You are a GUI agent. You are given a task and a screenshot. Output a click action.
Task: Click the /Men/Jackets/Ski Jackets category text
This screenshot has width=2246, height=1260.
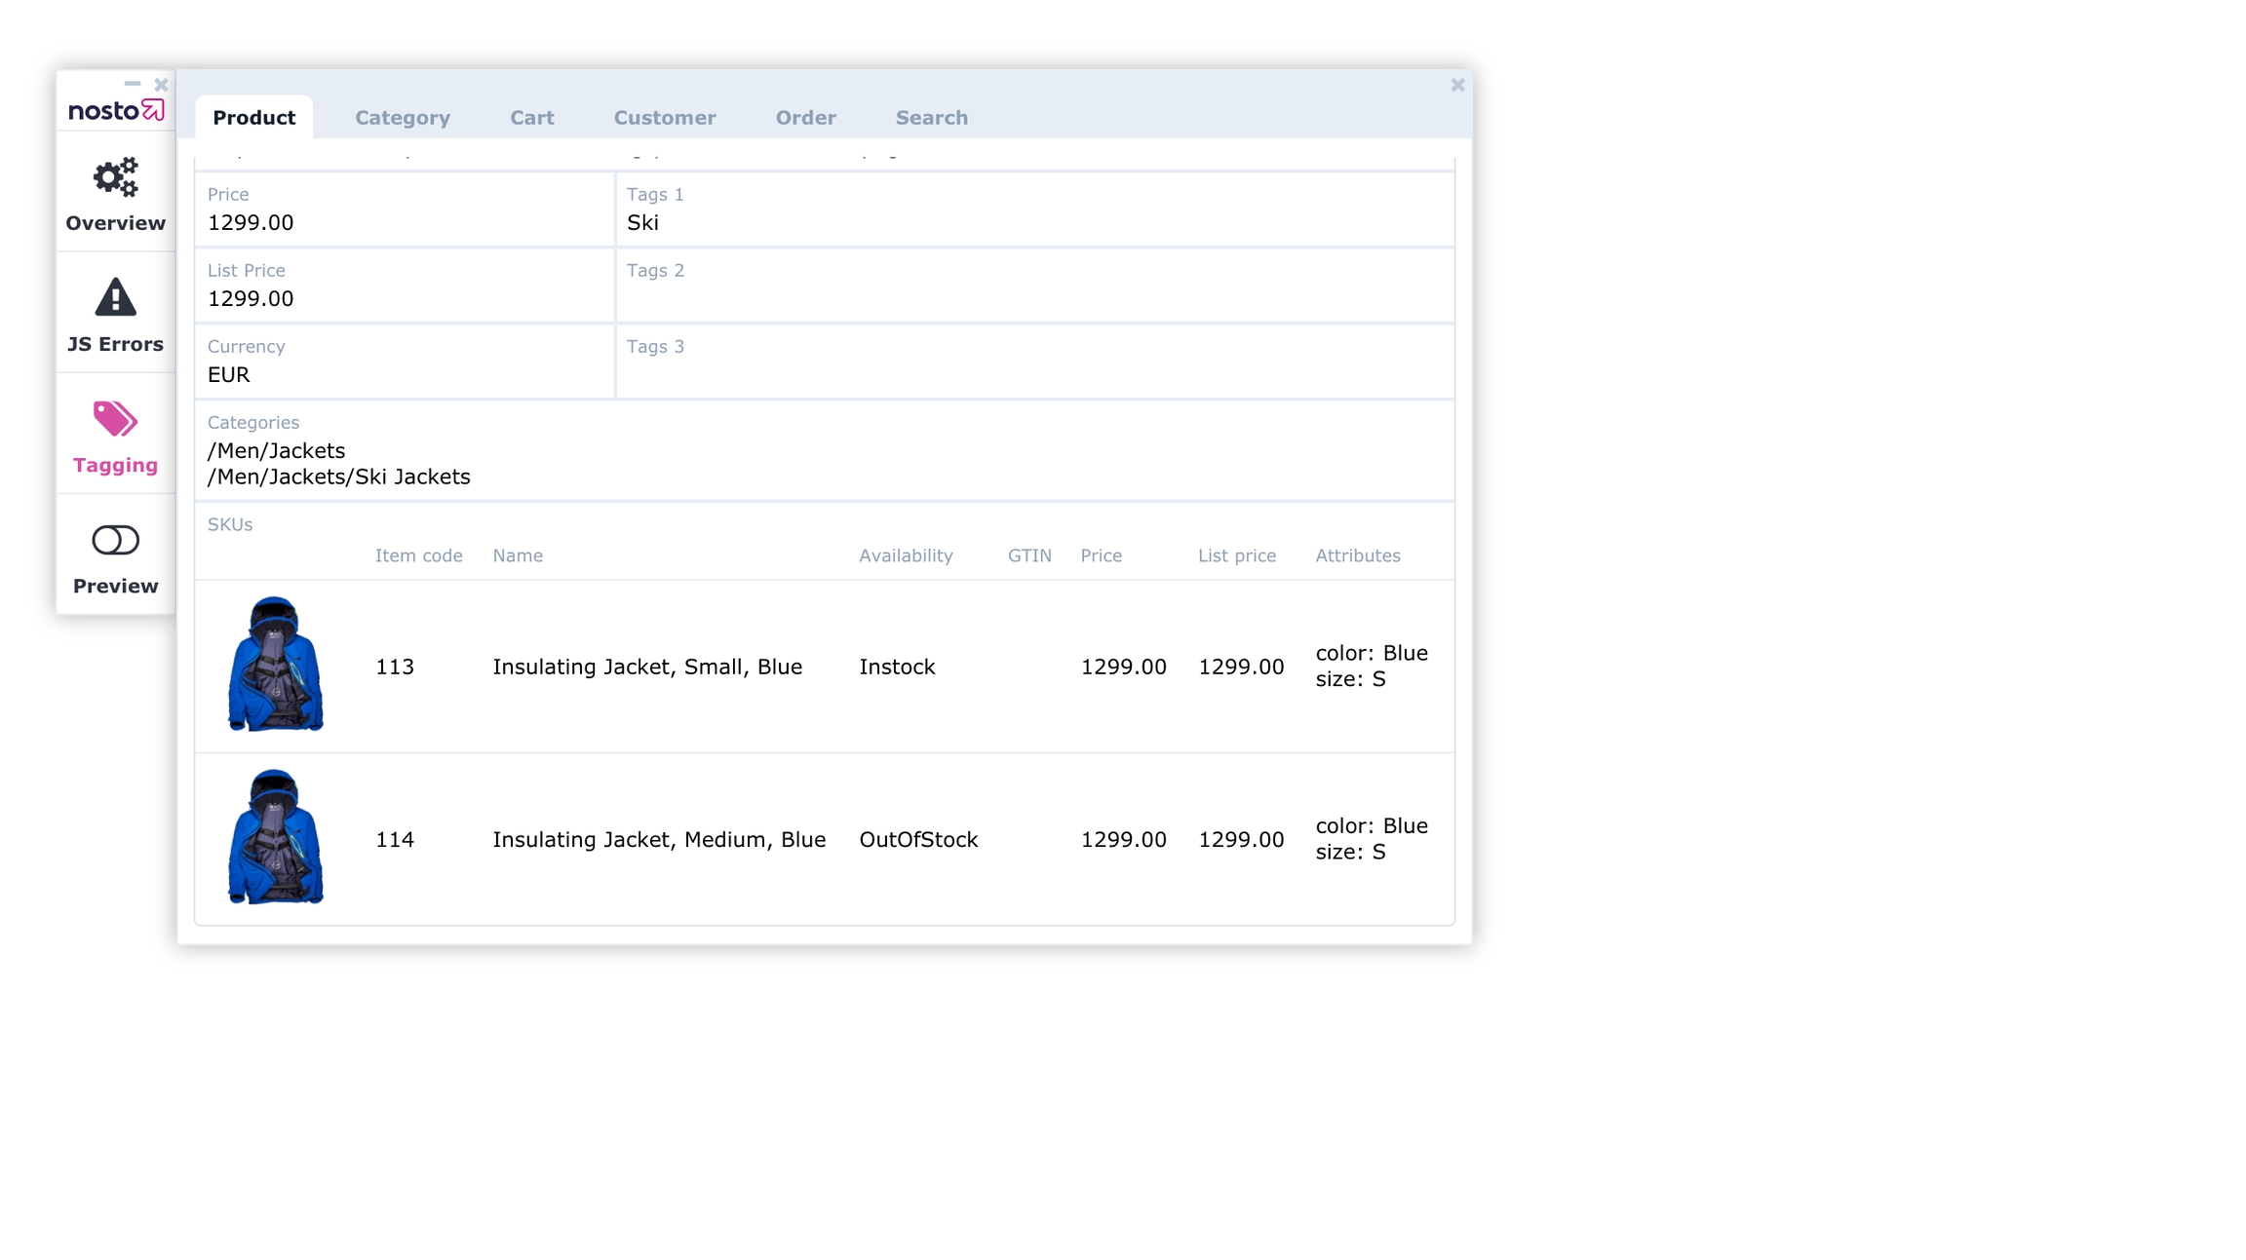point(338,477)
